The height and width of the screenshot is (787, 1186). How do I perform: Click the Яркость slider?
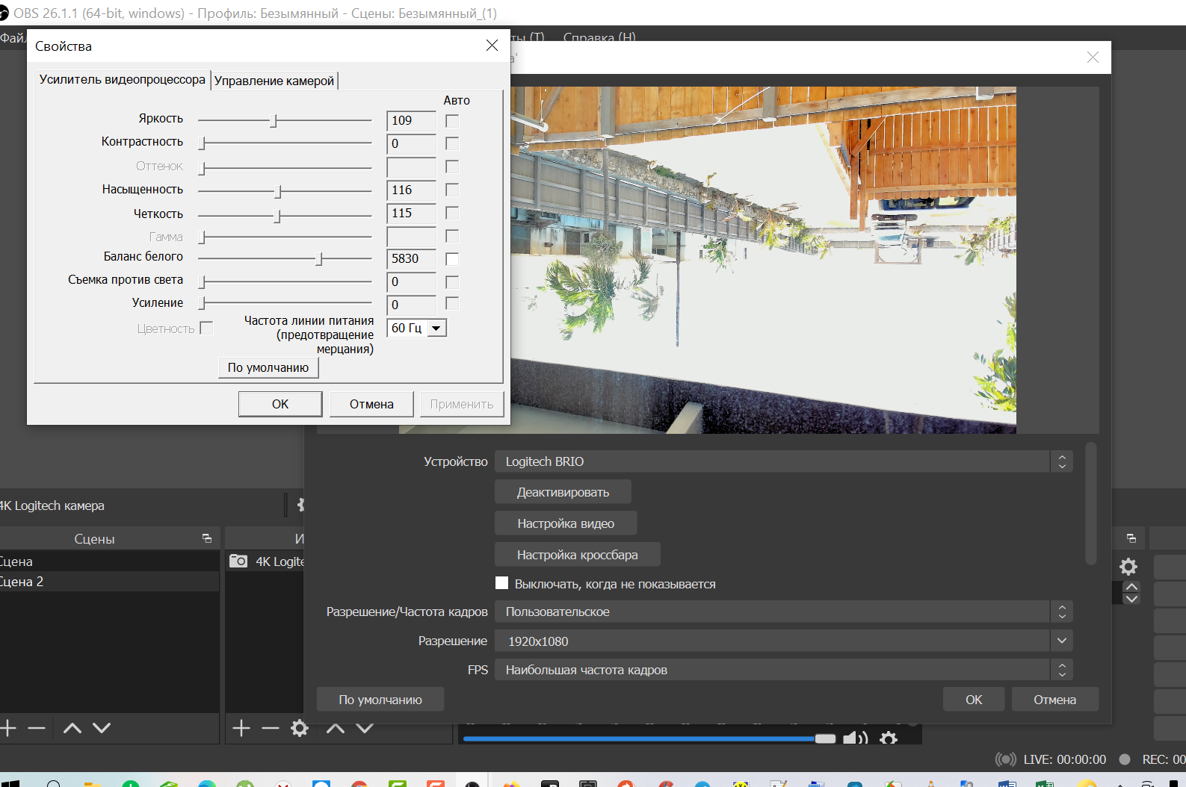pos(285,120)
